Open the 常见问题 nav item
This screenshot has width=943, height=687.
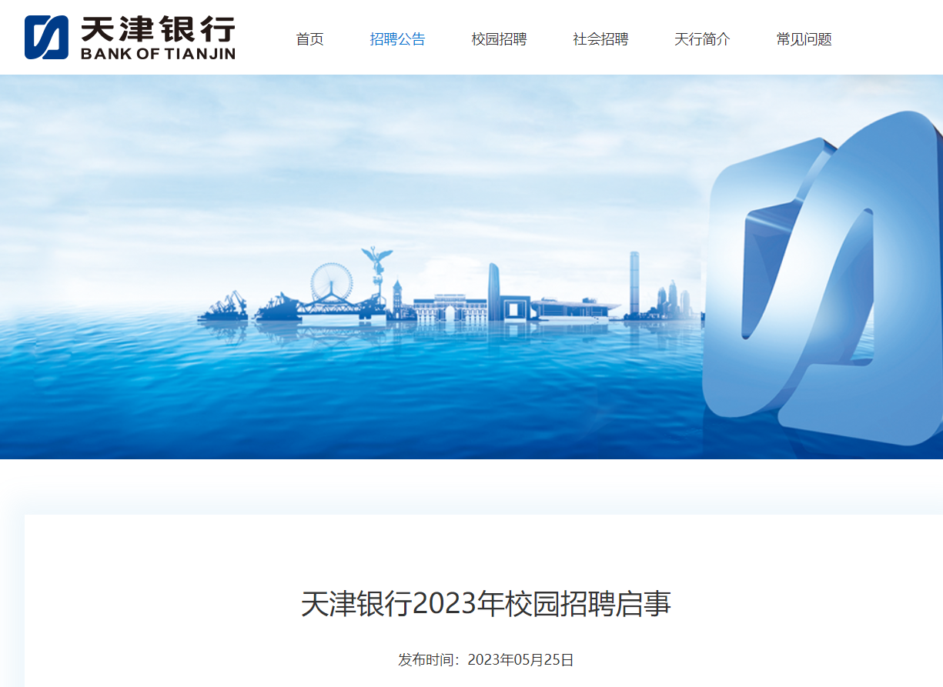coord(804,39)
